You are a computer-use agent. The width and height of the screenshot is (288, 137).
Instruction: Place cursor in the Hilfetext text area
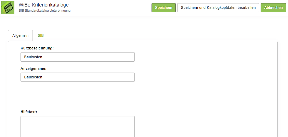click(x=77, y=126)
